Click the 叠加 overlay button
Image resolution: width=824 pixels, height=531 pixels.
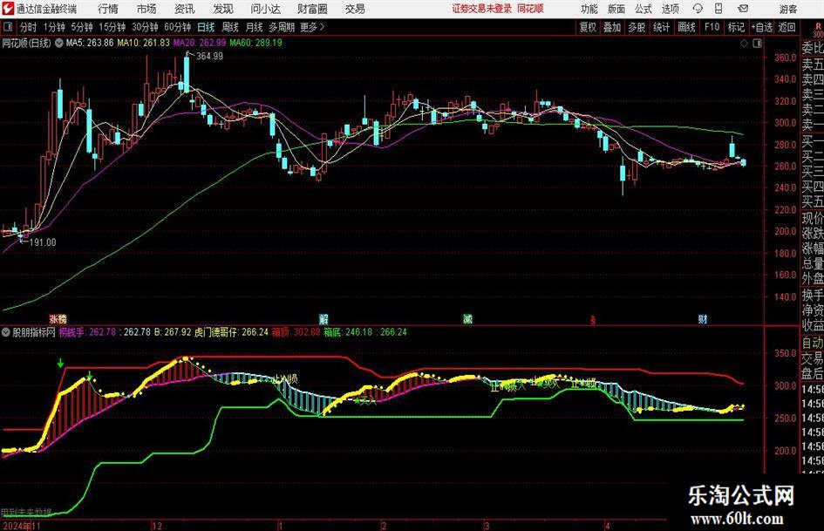tap(612, 27)
